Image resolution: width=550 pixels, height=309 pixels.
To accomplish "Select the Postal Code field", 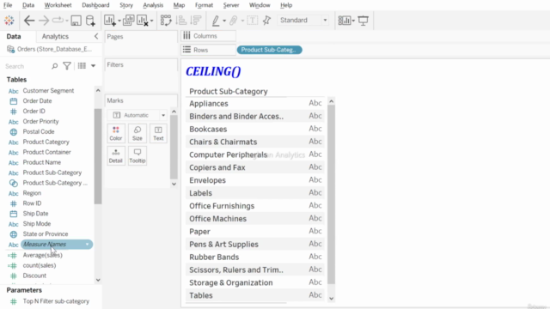I will click(x=39, y=131).
